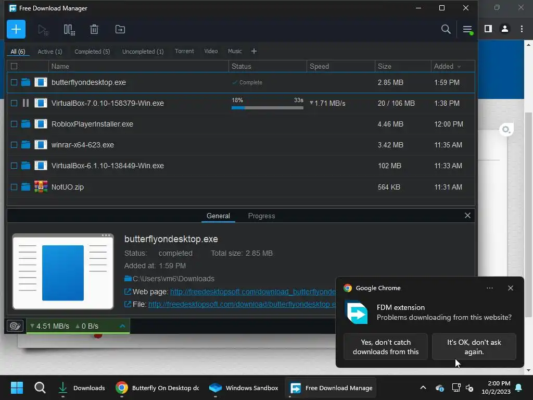Open folder for VirtualBox-6.1.10 row
Viewport: 533px width, 400px height.
(x=26, y=166)
